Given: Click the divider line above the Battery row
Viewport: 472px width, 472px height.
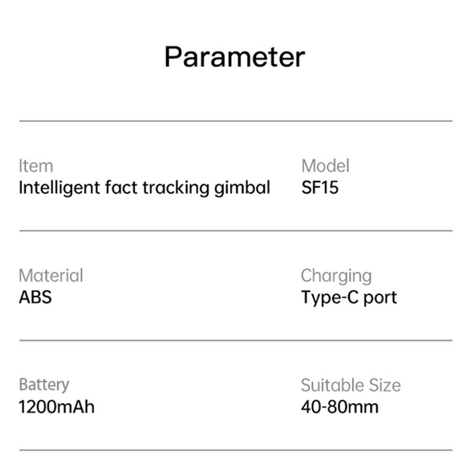Looking at the screenshot, I should (x=236, y=340).
